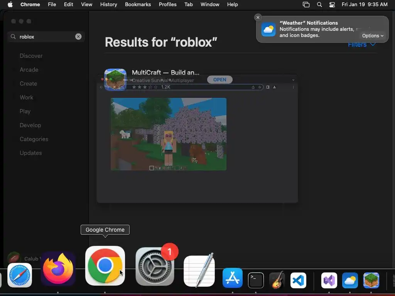Launch Terminal from the dock

(256, 280)
